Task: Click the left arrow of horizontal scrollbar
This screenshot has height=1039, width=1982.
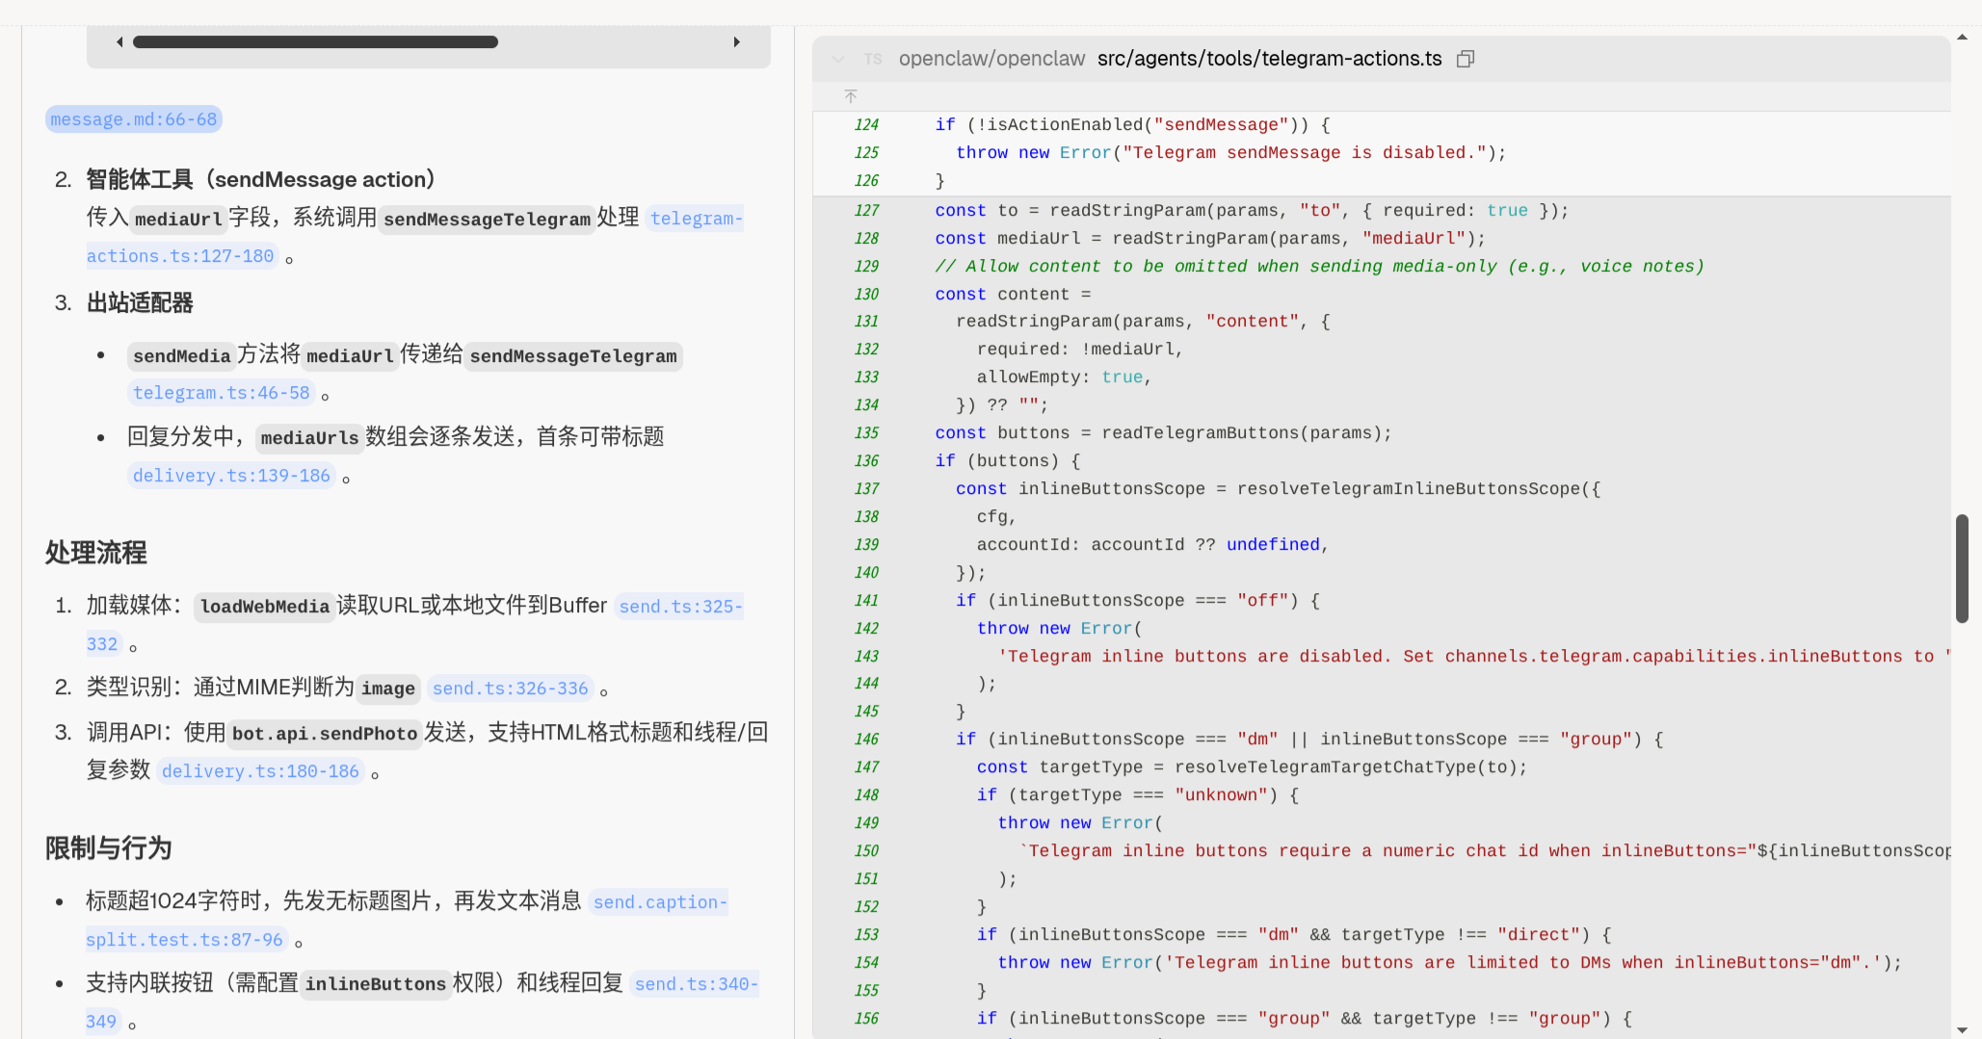Action: tap(119, 42)
